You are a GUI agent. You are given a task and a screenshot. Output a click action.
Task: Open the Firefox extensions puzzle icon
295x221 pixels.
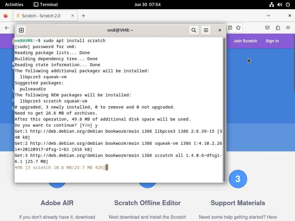pyautogui.click(x=278, y=28)
